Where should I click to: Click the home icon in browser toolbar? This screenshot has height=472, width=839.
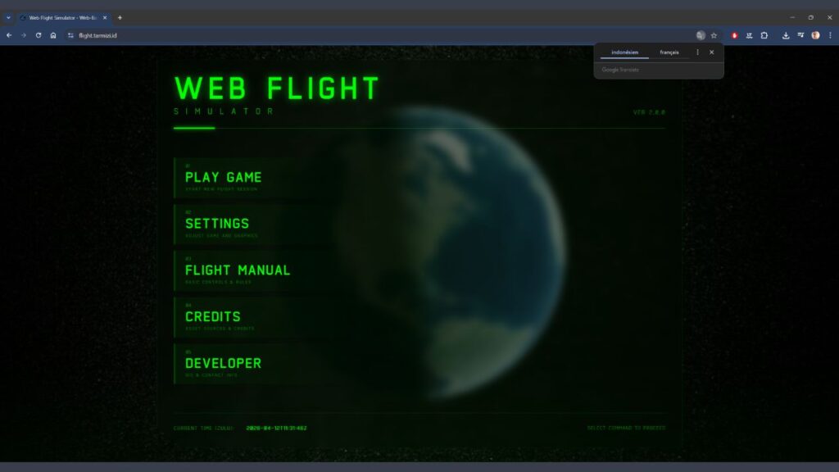(x=52, y=35)
